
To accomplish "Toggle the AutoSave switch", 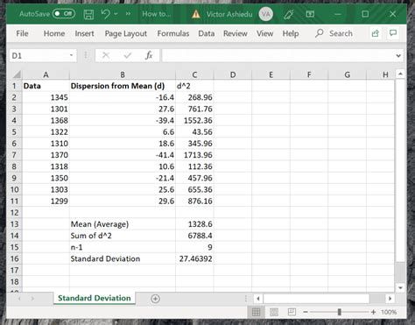I will pos(64,14).
